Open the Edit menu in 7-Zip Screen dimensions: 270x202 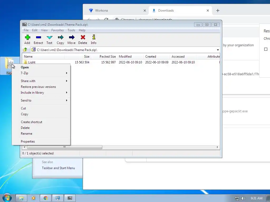point(35,30)
